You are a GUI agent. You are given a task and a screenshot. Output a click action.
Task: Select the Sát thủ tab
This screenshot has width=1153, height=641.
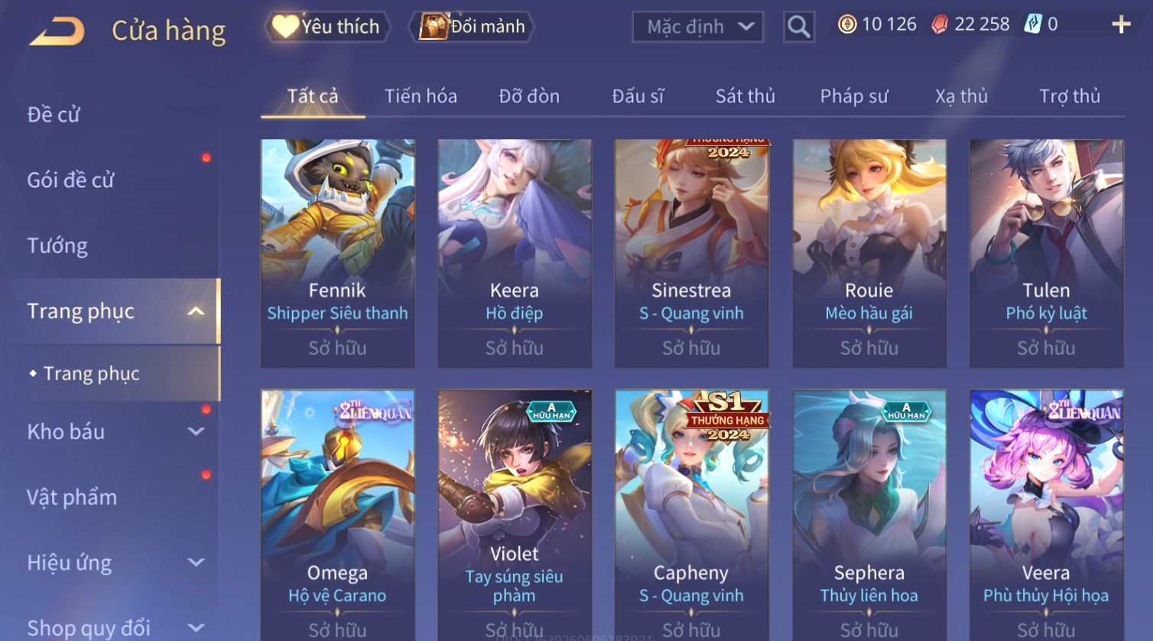tap(745, 96)
